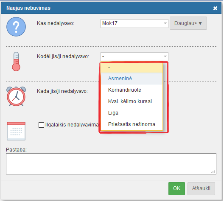Close the Naujas nebuvimas dialog

[215, 8]
